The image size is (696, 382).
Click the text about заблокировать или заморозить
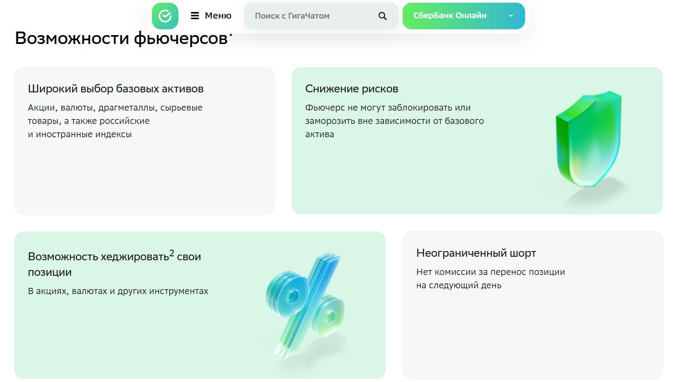point(394,120)
